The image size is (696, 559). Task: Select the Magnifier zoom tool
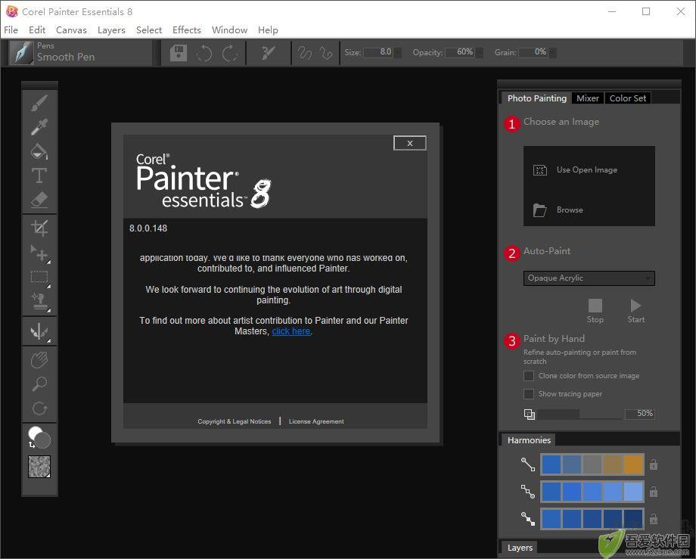39,384
